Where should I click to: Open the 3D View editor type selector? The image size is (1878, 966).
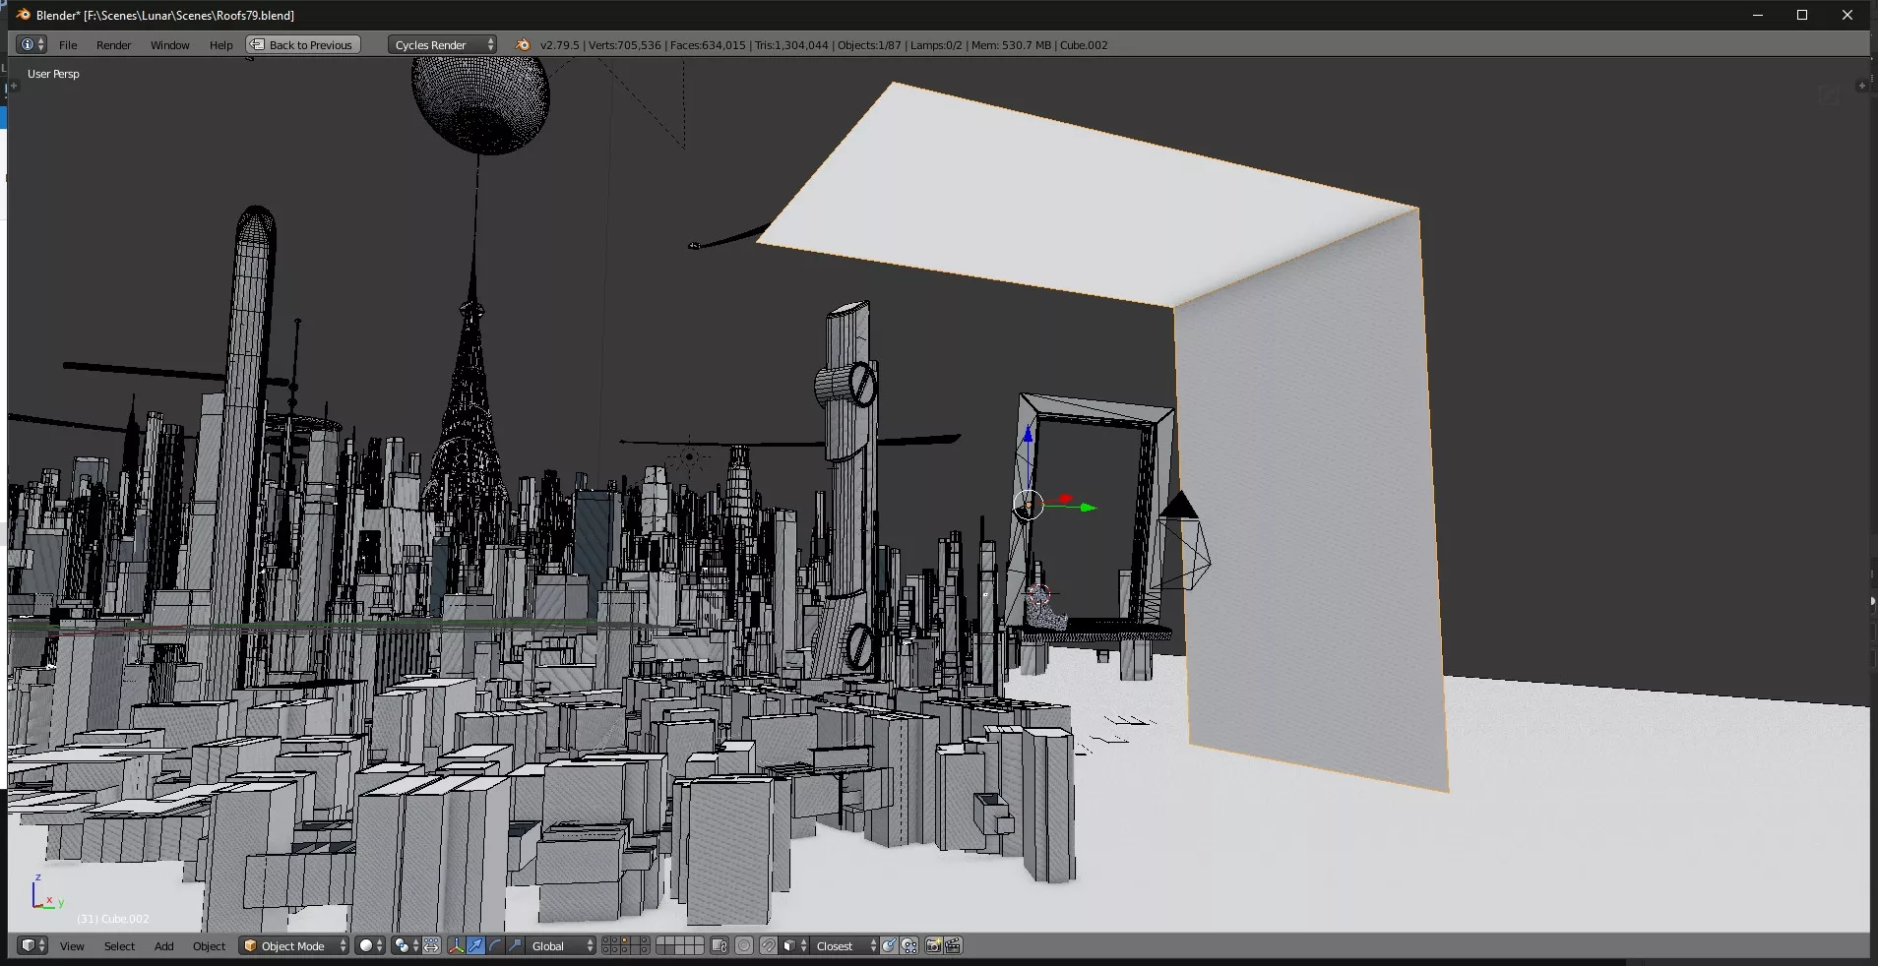click(x=32, y=945)
